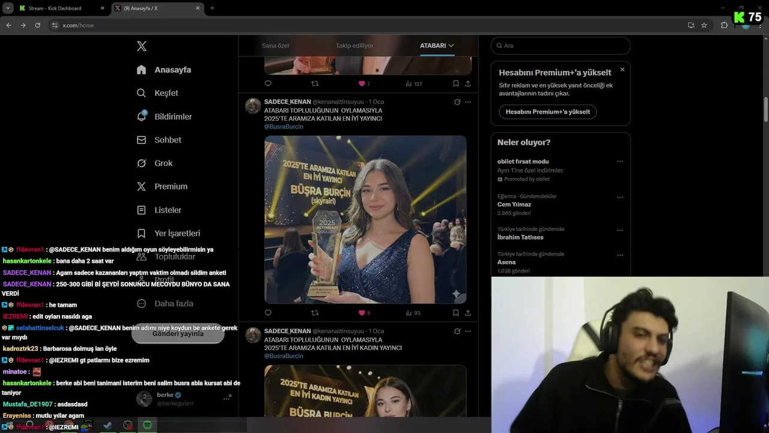The image size is (769, 433).
Task: Open a new browser tab
Action: coord(212,8)
